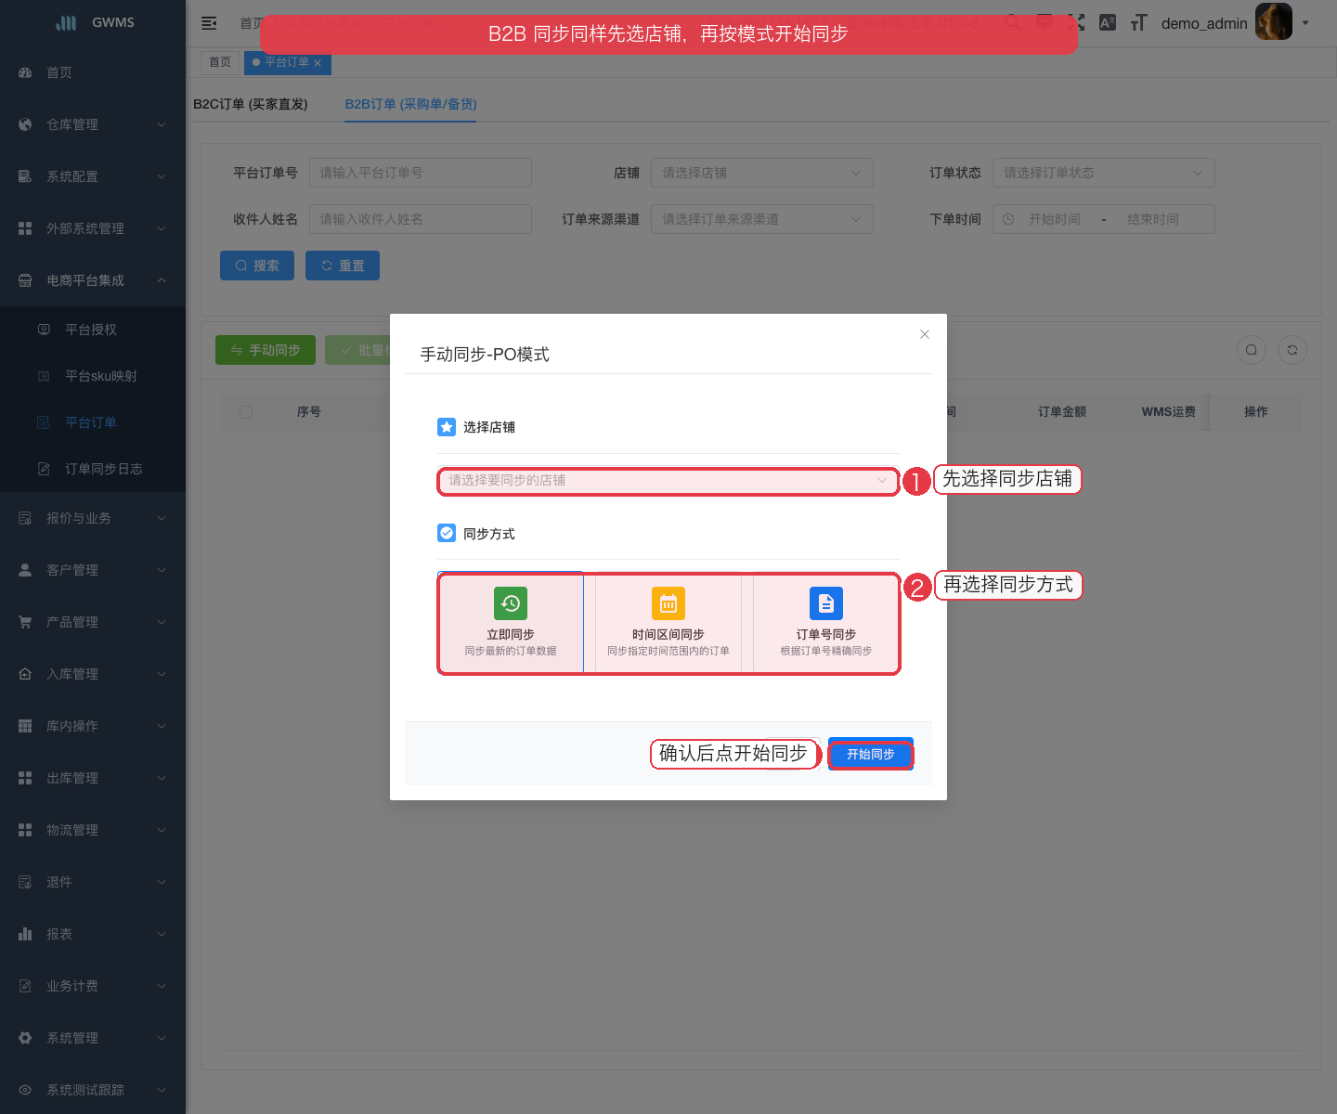Click the table refresh round icon
Image resolution: width=1337 pixels, height=1114 pixels.
[1292, 350]
